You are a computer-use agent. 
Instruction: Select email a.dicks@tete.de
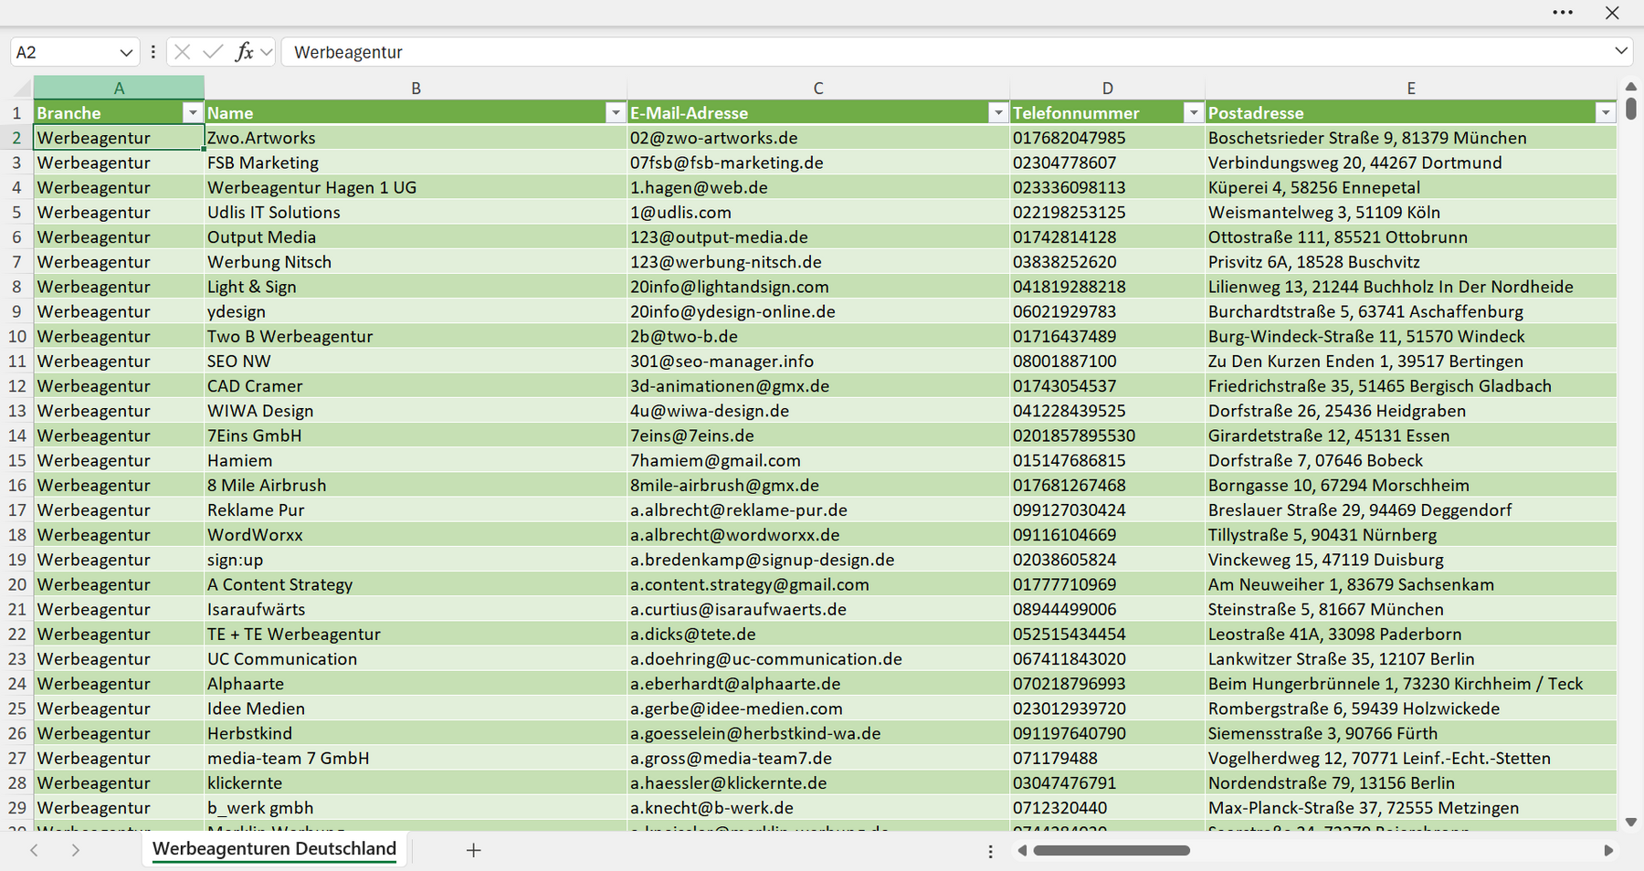tap(818, 634)
